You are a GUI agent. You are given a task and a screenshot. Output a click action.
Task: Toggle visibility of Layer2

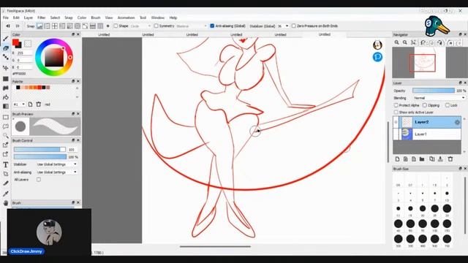(396, 122)
